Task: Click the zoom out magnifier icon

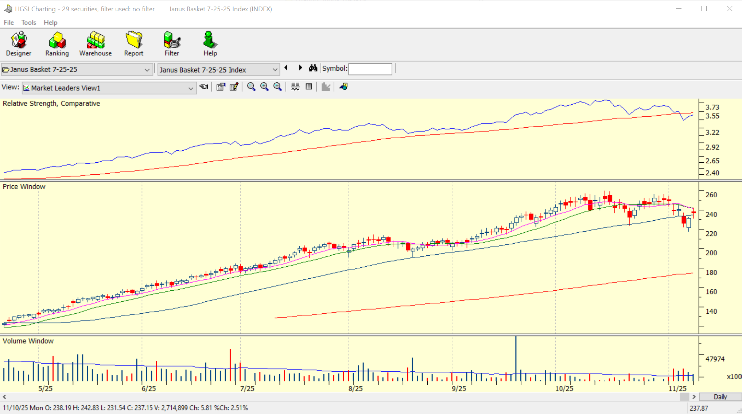Action: click(278, 87)
